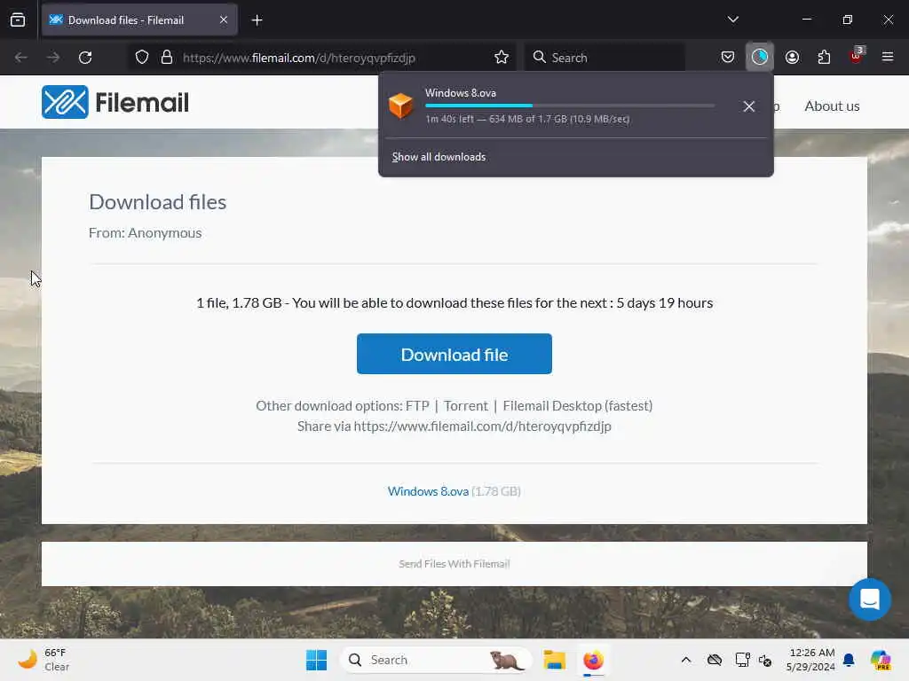Toggle the downloads progress toolbar button
Viewport: 909px width, 681px height.
click(760, 57)
